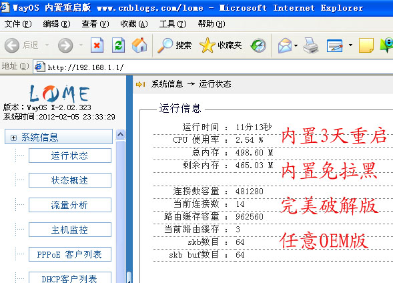Refresh the page with green arrows icon

118,45
